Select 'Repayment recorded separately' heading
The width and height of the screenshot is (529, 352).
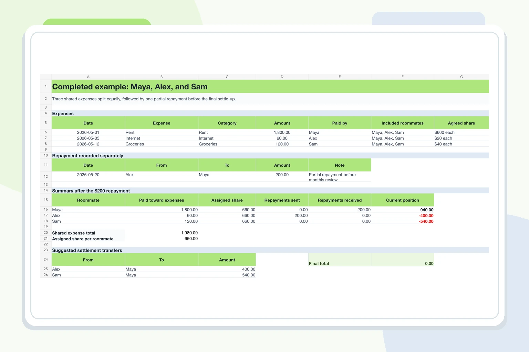tap(270, 156)
